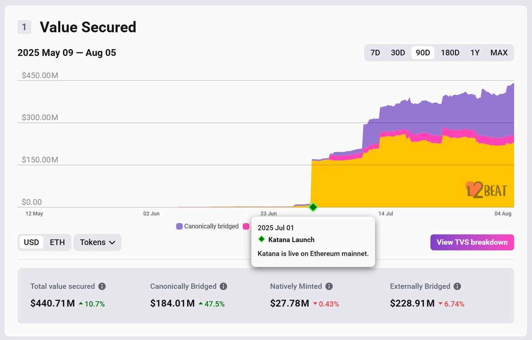532x340 pixels.
Task: Expand the chevron on the Tokens selector
Action: (113, 242)
